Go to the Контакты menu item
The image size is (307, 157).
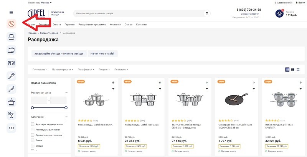click(x=141, y=25)
